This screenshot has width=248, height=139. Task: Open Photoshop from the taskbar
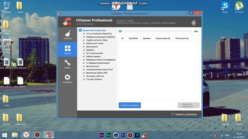click(123, 135)
